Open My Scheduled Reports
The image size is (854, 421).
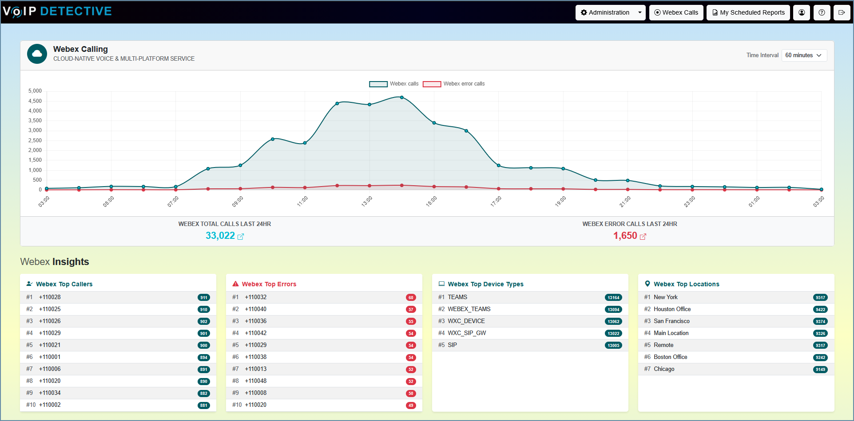pos(748,12)
